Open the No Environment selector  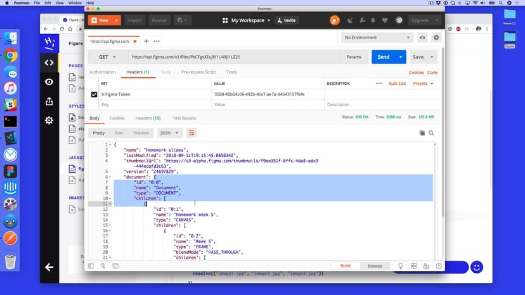pyautogui.click(x=377, y=37)
